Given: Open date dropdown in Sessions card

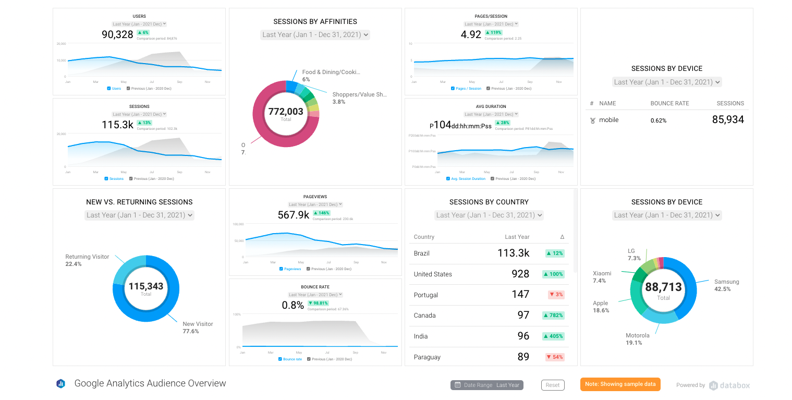Looking at the screenshot, I should tap(139, 114).
